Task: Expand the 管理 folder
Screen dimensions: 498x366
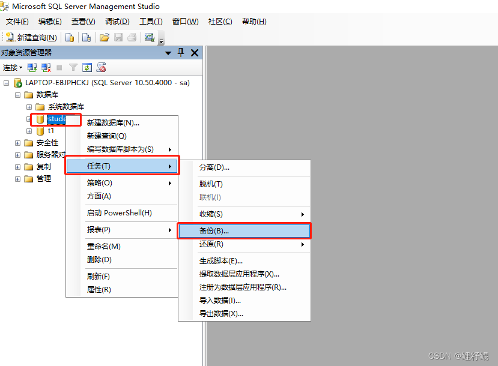Action: [17, 179]
